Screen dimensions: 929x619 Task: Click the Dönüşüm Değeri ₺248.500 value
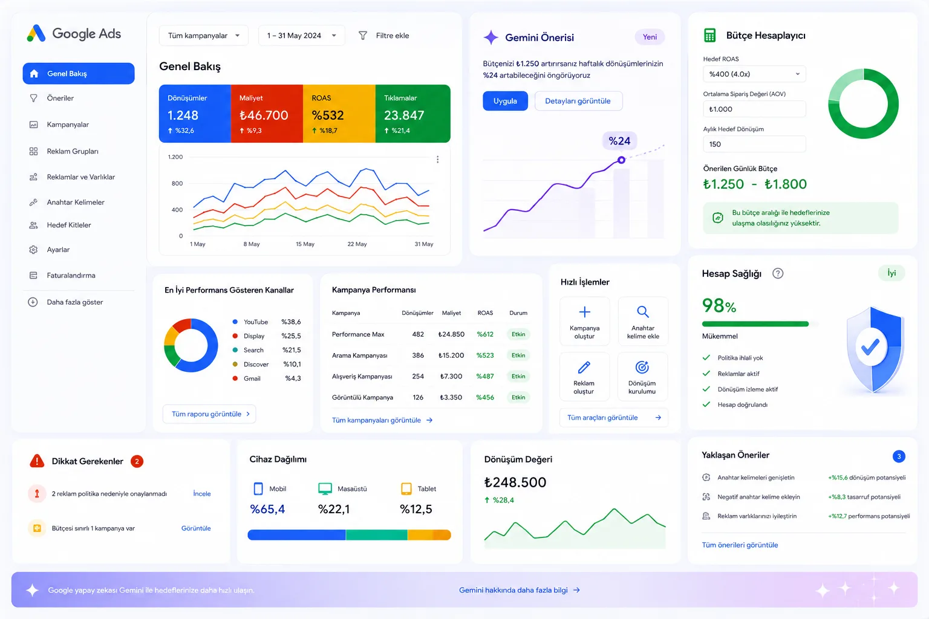[x=515, y=482]
